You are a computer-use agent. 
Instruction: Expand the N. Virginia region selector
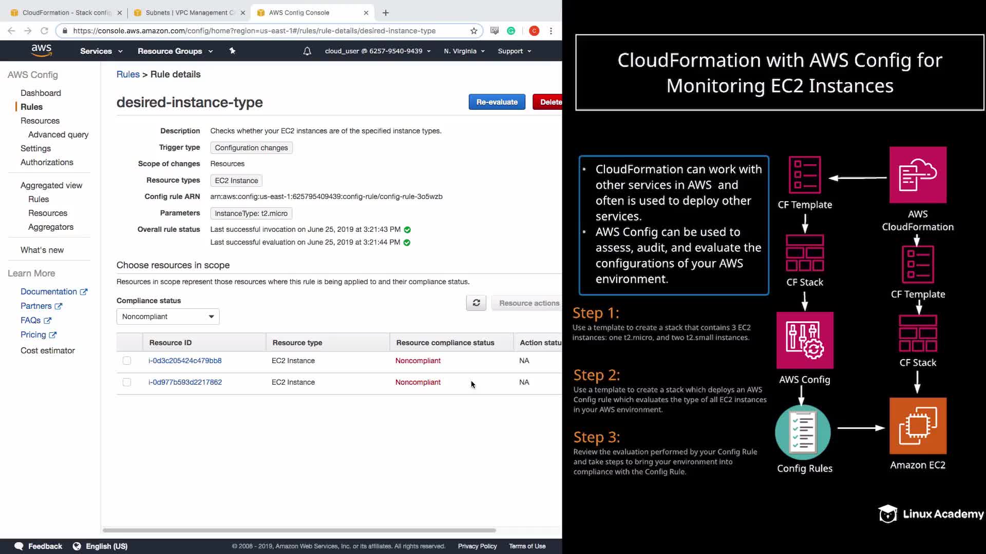pyautogui.click(x=464, y=51)
